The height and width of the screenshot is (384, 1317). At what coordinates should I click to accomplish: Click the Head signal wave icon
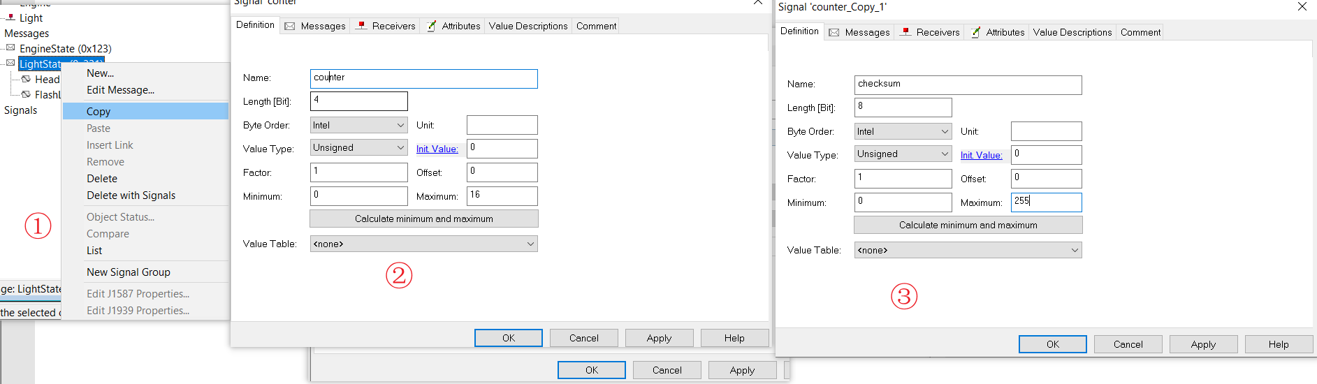pyautogui.click(x=26, y=79)
